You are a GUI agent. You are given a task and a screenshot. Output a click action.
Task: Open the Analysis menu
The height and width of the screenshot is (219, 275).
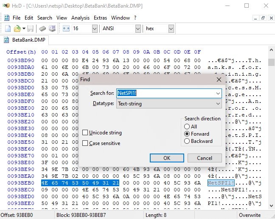pos(80,18)
